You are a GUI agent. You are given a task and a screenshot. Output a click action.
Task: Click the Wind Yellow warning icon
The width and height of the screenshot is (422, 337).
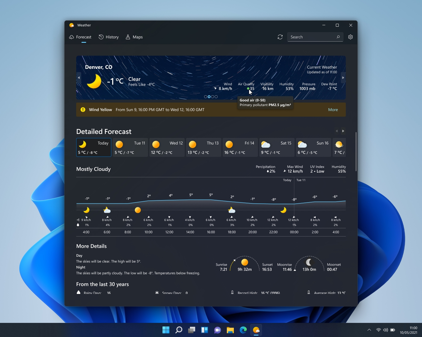click(x=83, y=110)
